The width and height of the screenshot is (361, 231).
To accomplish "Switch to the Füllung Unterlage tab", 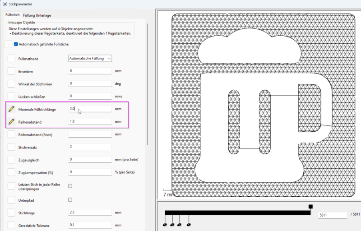I will (x=37, y=15).
